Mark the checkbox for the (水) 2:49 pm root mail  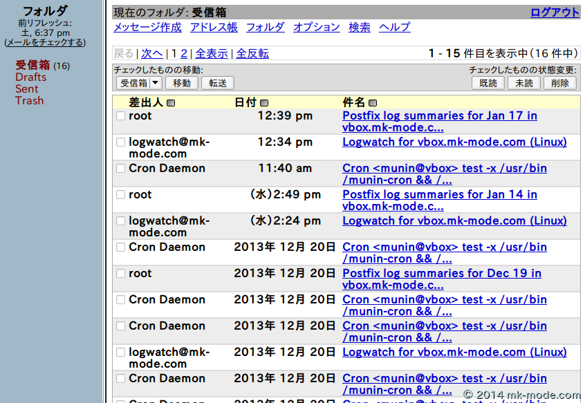point(121,195)
